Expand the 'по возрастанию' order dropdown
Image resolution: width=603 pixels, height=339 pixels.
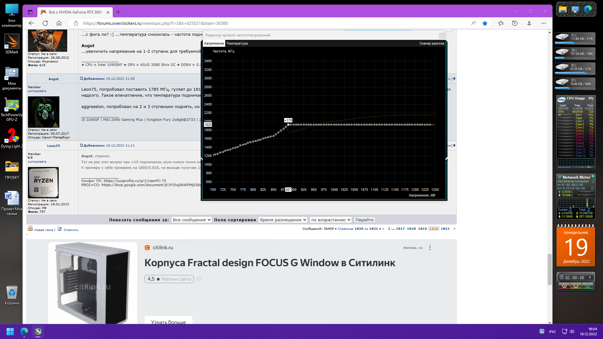click(330, 220)
